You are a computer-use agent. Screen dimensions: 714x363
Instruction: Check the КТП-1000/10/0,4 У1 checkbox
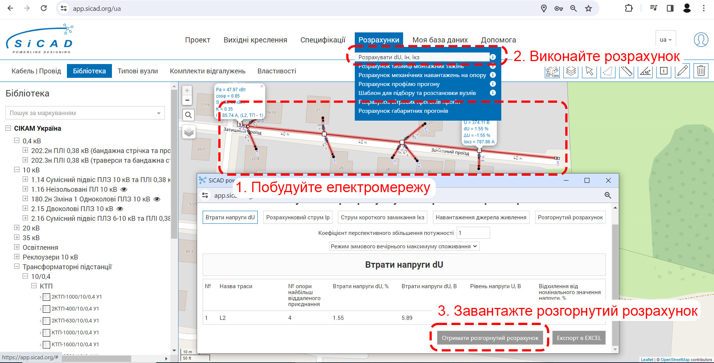[46, 333]
